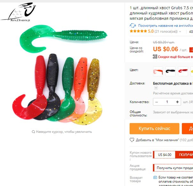193x186 pixels.
Task: Expand the free shipping options chevron
Action: pos(156,88)
